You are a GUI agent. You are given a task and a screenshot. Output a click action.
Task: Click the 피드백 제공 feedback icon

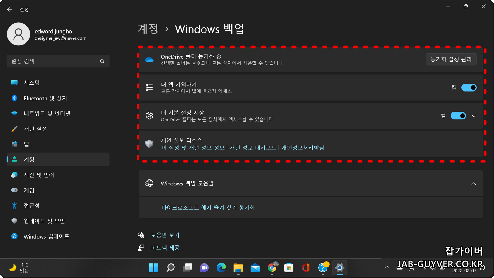click(x=141, y=248)
